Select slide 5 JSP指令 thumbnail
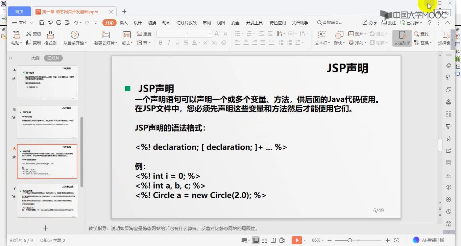The width and height of the screenshot is (461, 246). (47, 122)
